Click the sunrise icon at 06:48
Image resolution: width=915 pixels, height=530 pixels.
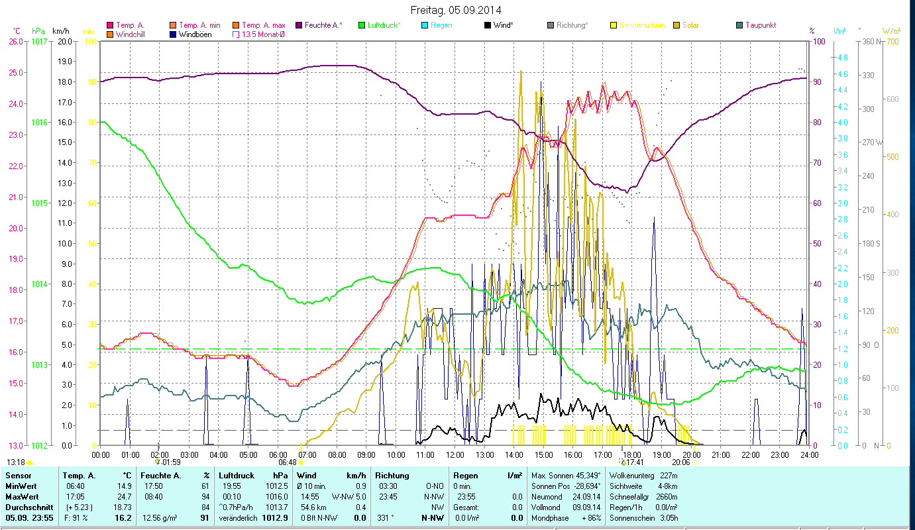[x=301, y=462]
